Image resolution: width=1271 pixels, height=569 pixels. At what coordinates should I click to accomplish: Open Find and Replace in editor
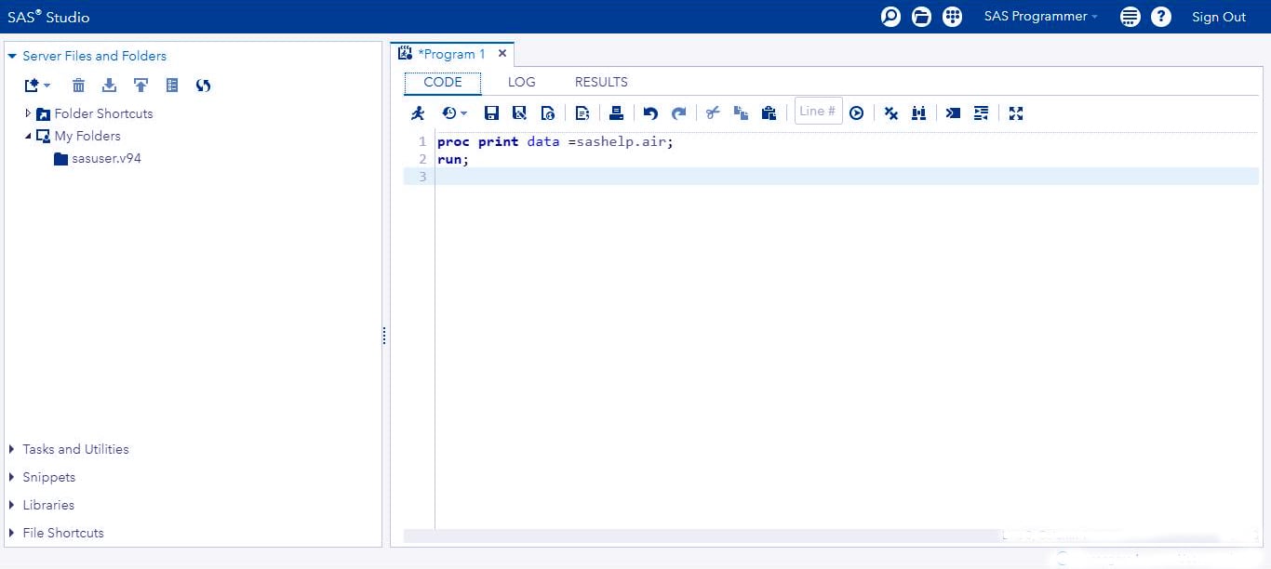[919, 112]
